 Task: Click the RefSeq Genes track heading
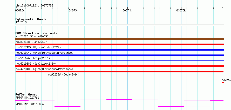[26, 94]
